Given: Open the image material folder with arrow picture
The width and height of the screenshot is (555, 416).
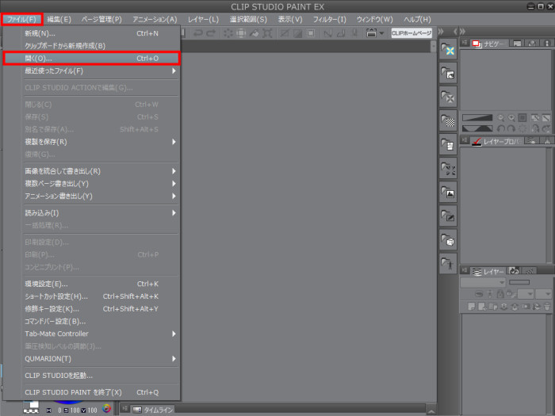Looking at the screenshot, I should (448, 73).
